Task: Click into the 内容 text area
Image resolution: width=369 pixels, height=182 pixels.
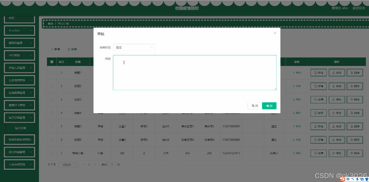Action: [195, 73]
